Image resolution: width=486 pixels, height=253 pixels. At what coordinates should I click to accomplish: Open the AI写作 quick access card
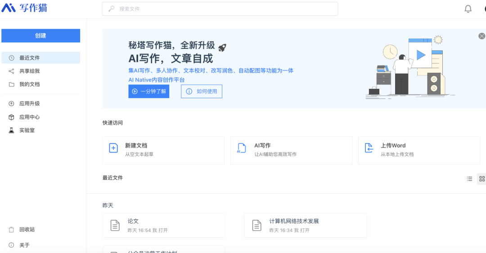[291, 150]
